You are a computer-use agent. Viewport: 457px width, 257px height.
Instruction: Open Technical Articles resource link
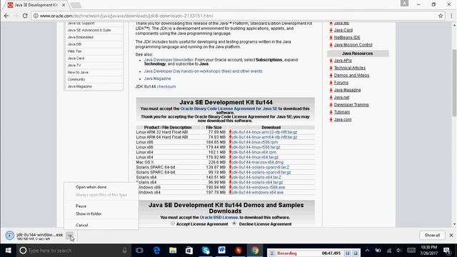349,68
